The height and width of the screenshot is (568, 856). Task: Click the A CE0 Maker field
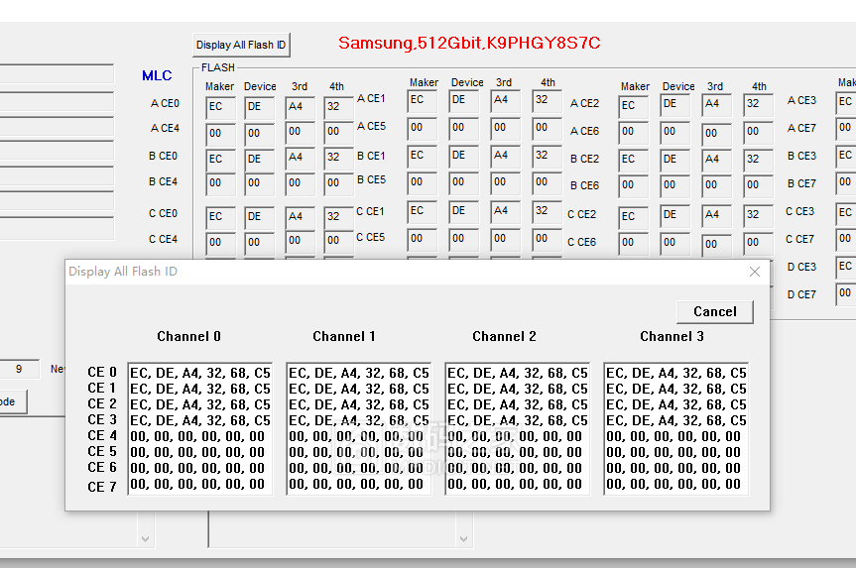pos(220,105)
